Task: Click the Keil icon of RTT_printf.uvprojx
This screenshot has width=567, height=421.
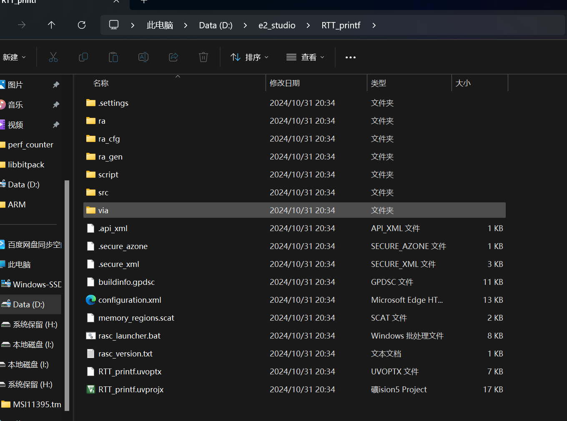Action: (x=90, y=389)
